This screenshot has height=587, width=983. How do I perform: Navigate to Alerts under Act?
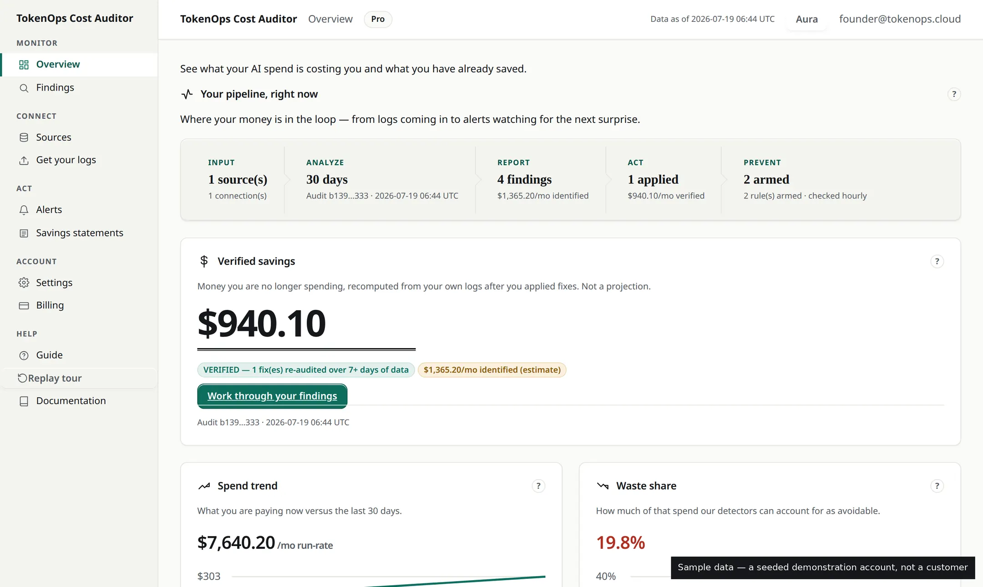click(x=79, y=210)
